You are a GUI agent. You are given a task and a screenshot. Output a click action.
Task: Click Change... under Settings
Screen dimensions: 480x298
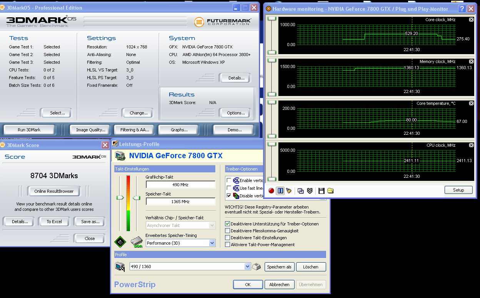pos(138,113)
